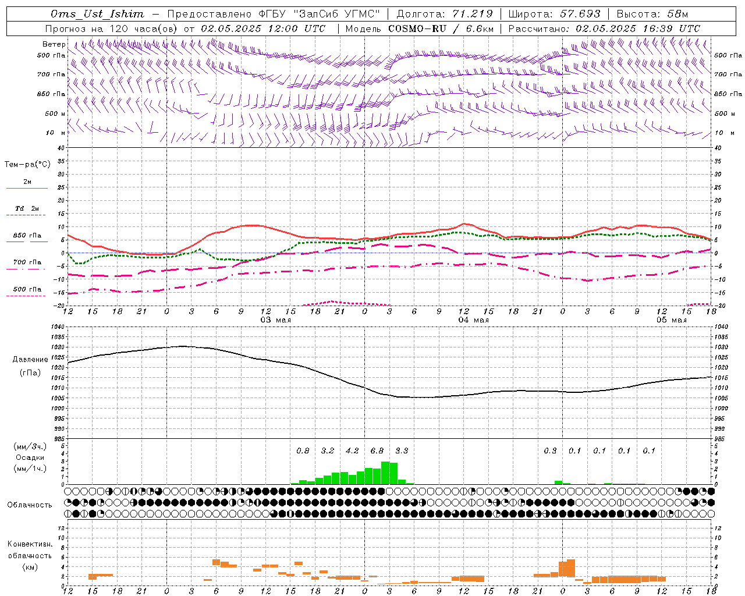Click the Модель COSMO-RU / 6.6км label
This screenshot has width=745, height=596.
(x=420, y=29)
